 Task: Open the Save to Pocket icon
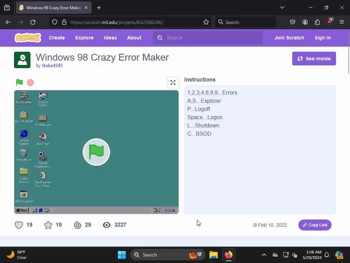[x=293, y=22]
